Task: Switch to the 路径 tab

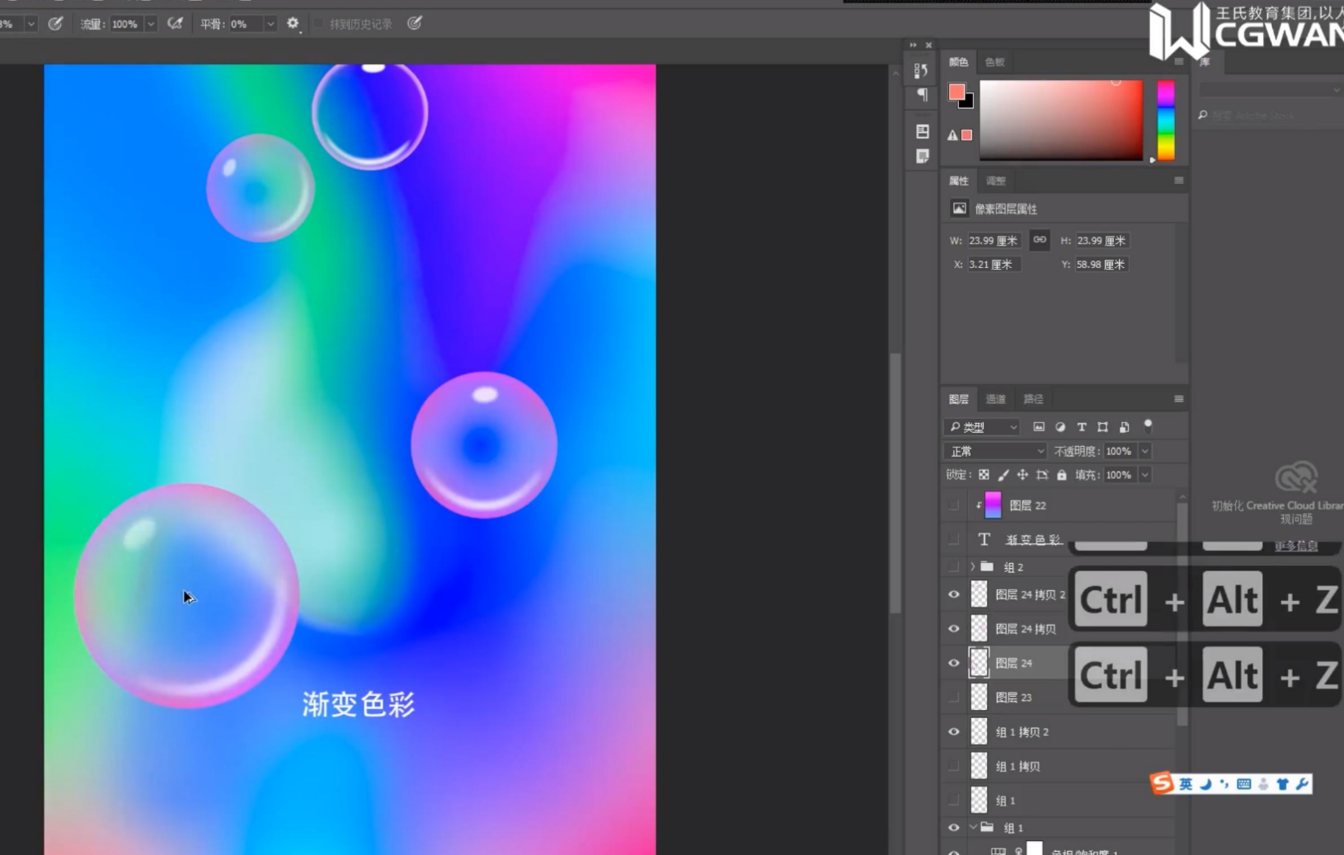Action: coord(1033,399)
